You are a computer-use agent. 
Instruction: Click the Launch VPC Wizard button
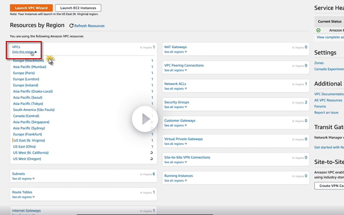pyautogui.click(x=31, y=8)
